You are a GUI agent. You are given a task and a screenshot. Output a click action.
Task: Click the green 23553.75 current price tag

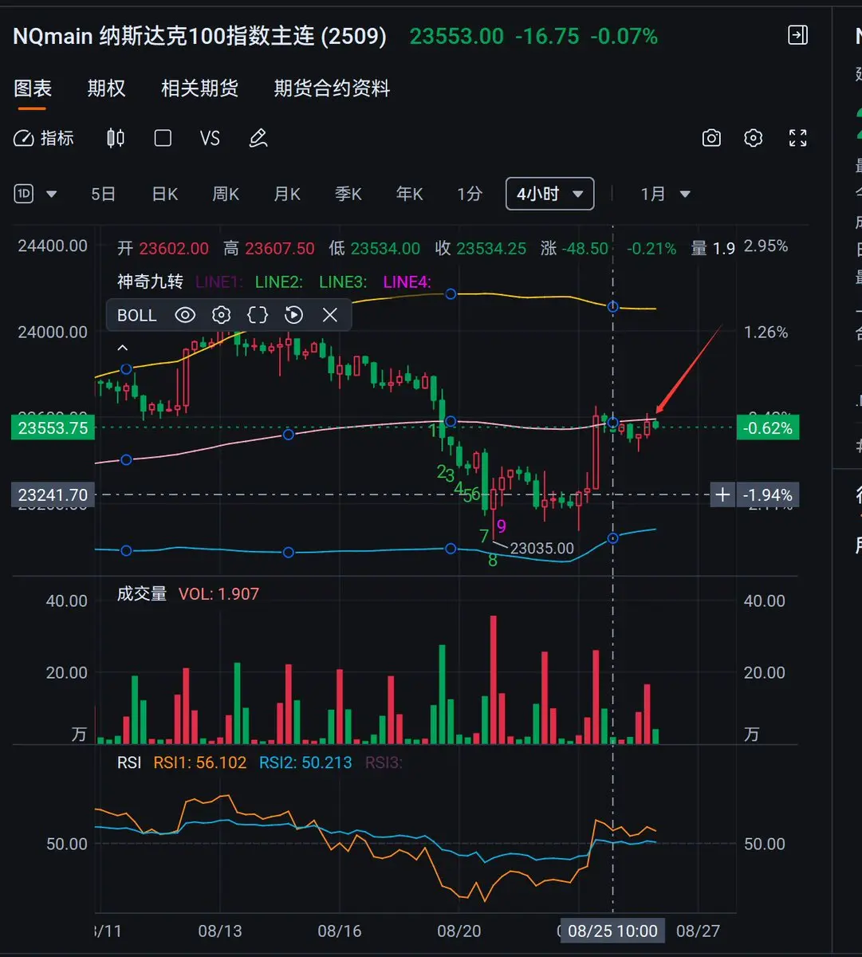coord(53,428)
